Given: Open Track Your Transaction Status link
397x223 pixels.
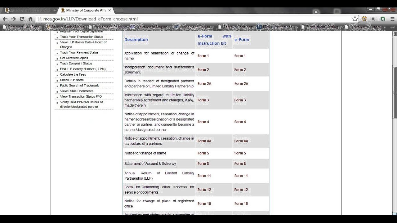Looking at the screenshot, I should click(x=82, y=37).
